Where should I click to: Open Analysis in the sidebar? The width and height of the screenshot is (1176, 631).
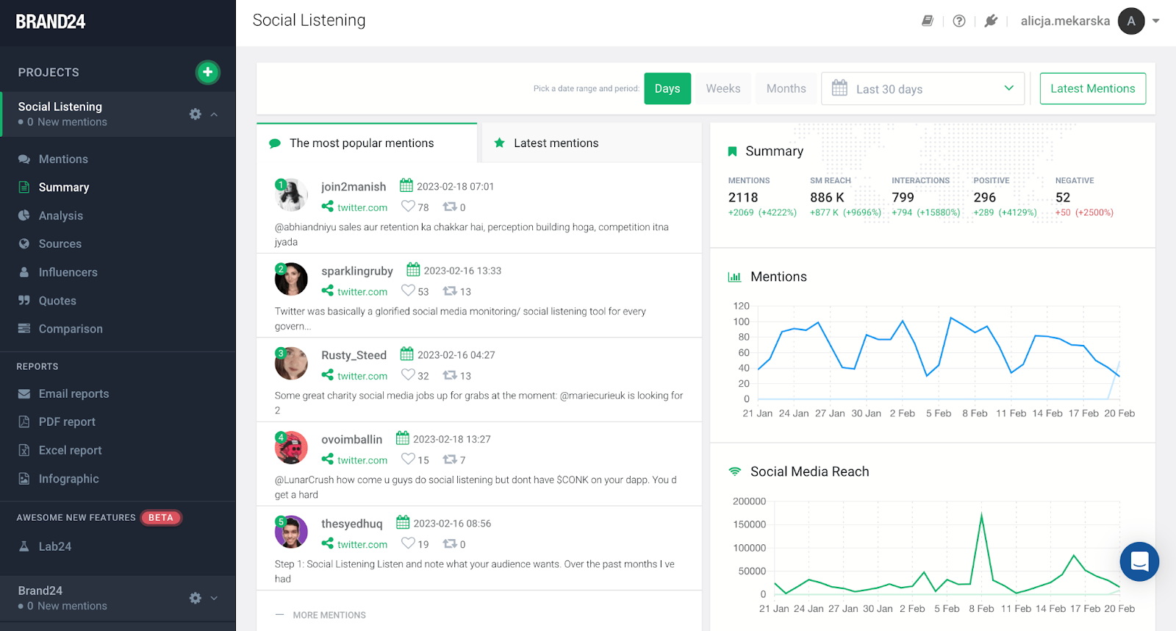(x=61, y=215)
